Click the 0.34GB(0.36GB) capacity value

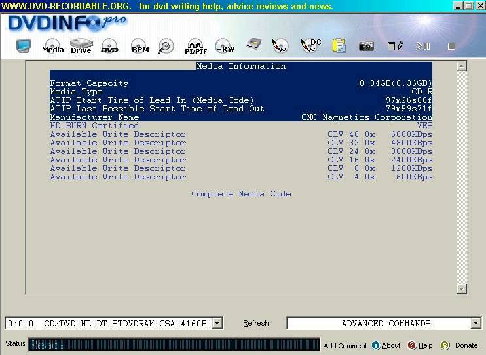(396, 83)
